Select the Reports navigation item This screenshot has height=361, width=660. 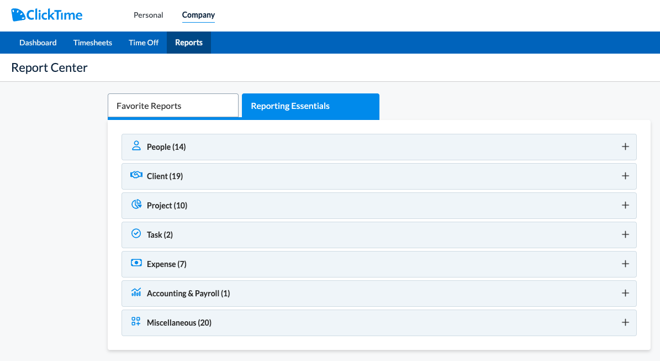point(189,43)
